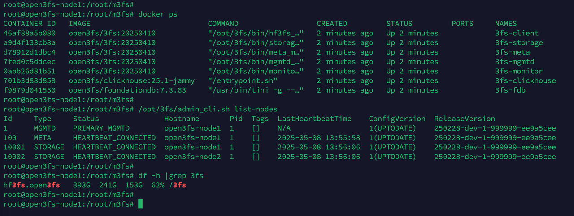Click the docker ps command text
This screenshot has width=574, height=216.
click(158, 14)
